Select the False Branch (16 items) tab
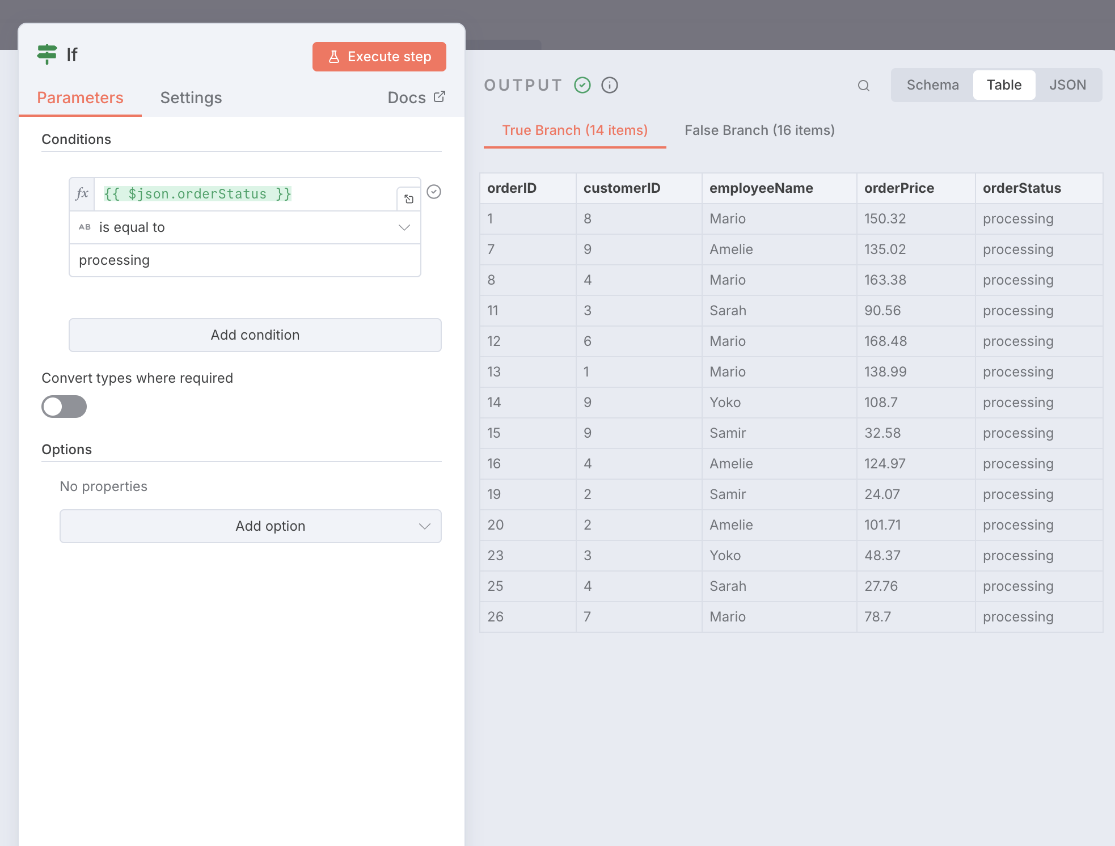 click(759, 130)
